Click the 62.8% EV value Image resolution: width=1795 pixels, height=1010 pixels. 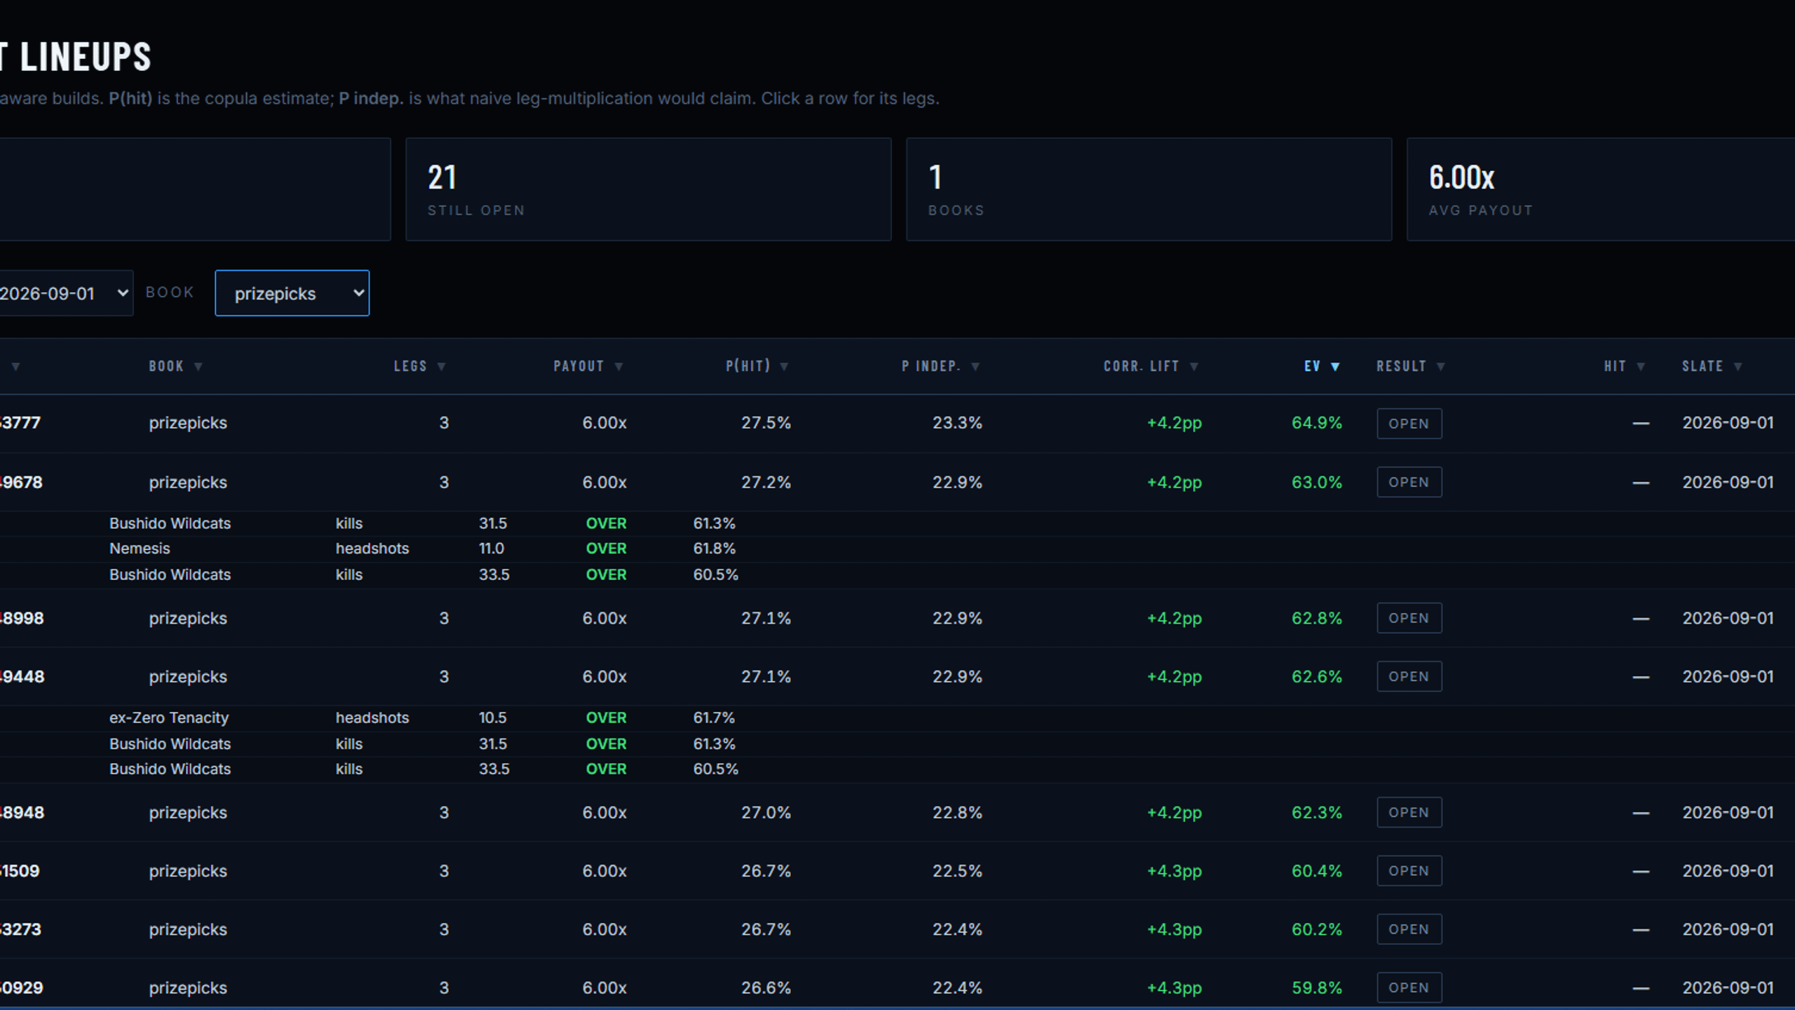[x=1317, y=618]
